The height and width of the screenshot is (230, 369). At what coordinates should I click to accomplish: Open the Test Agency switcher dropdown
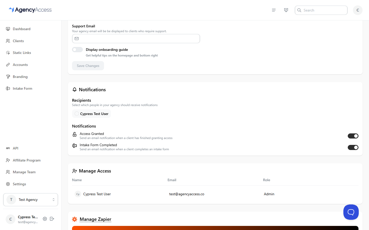click(x=31, y=200)
